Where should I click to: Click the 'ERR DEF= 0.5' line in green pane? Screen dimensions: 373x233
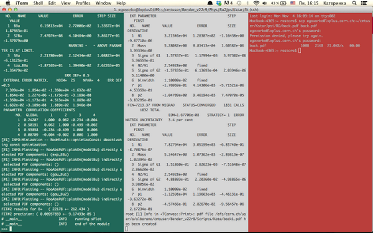coord(77,75)
